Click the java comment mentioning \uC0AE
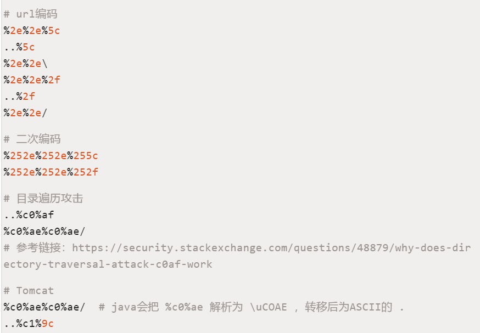 252,307
